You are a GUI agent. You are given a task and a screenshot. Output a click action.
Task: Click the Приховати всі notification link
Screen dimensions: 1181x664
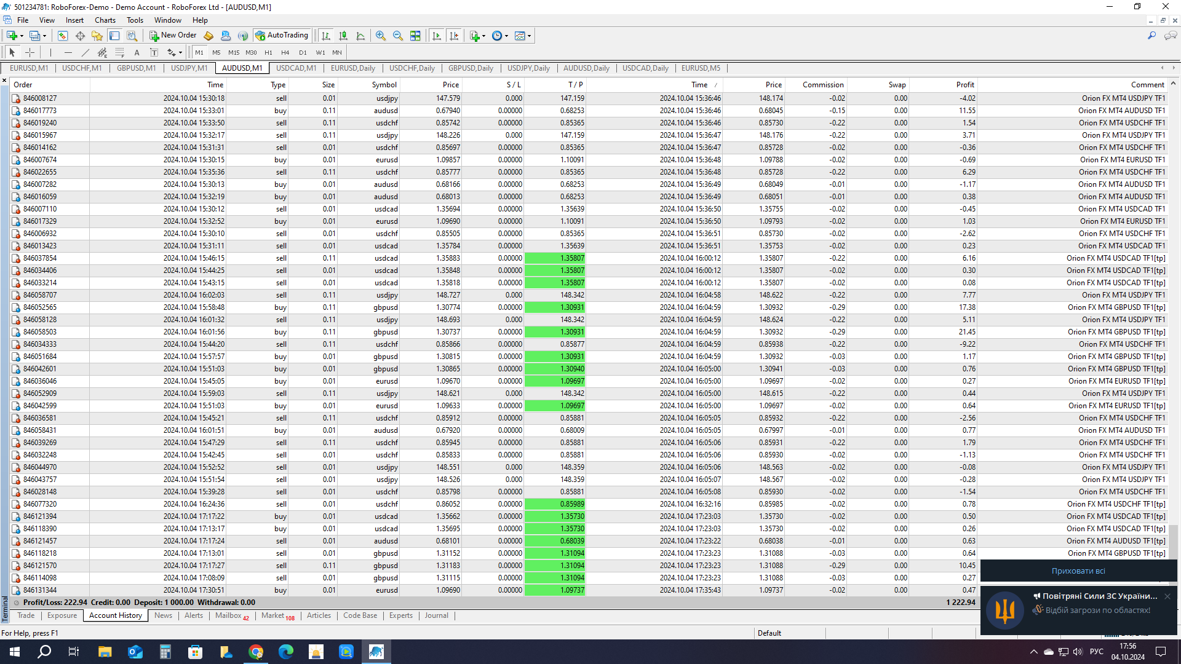[x=1078, y=571]
